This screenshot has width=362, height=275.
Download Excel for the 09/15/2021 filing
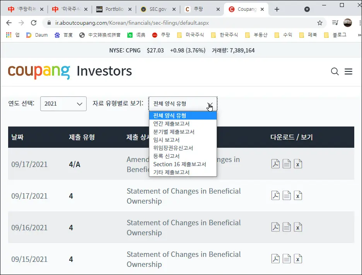pos(298,259)
